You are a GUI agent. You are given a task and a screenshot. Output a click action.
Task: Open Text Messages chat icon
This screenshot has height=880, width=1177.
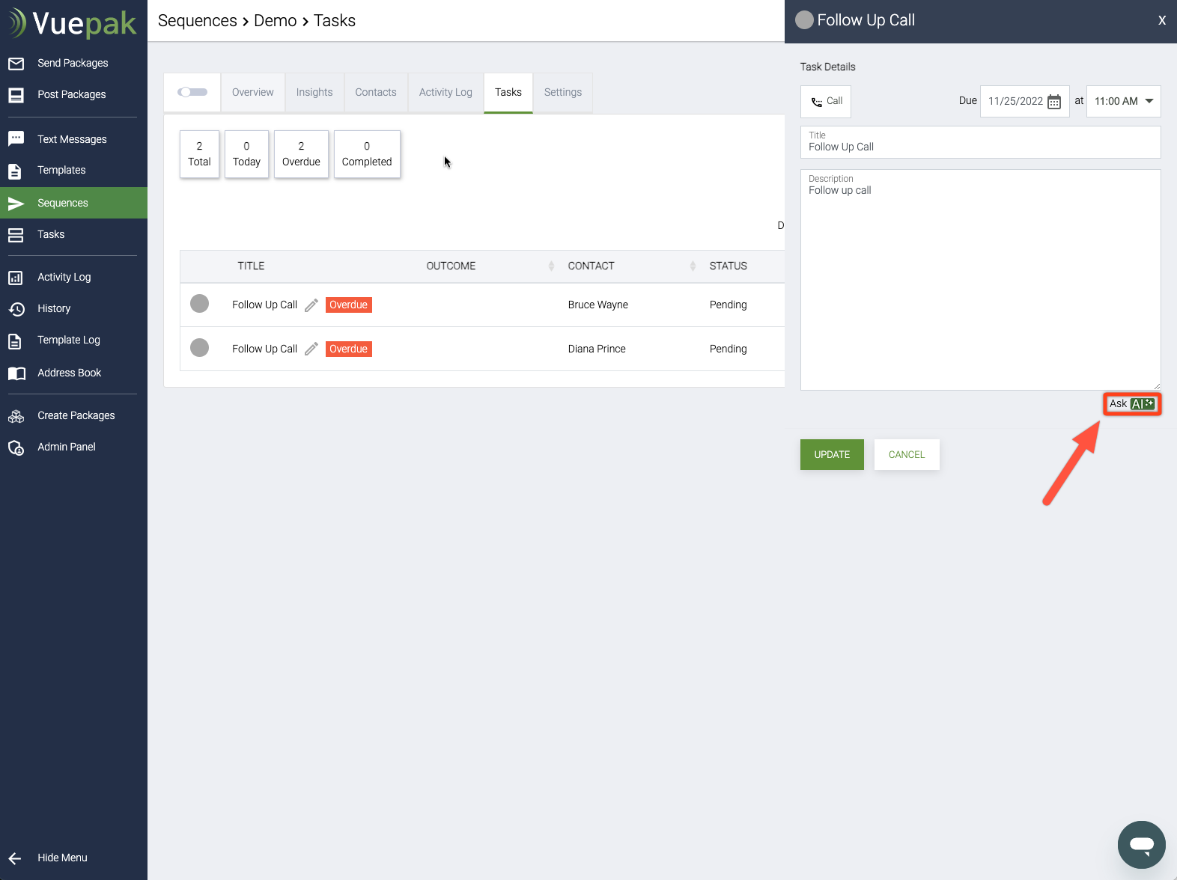(16, 139)
